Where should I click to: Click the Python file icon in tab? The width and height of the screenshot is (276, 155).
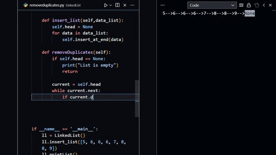click(x=26, y=5)
